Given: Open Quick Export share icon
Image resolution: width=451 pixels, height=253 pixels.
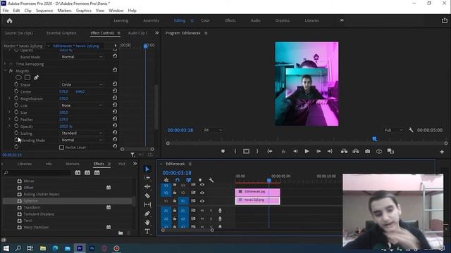Looking at the screenshot, I should click(x=445, y=20).
